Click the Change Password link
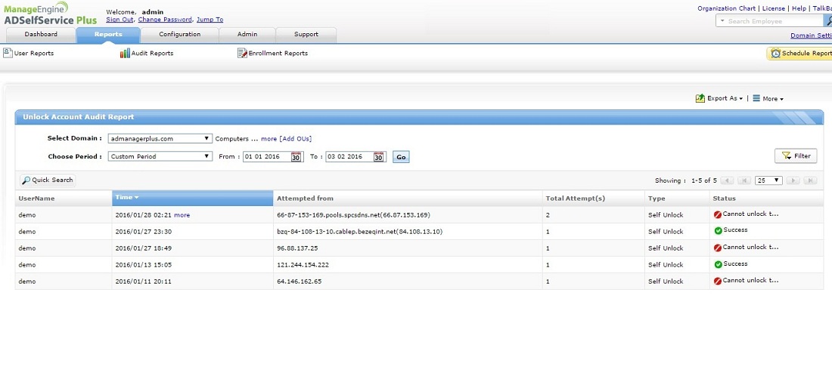 click(165, 20)
